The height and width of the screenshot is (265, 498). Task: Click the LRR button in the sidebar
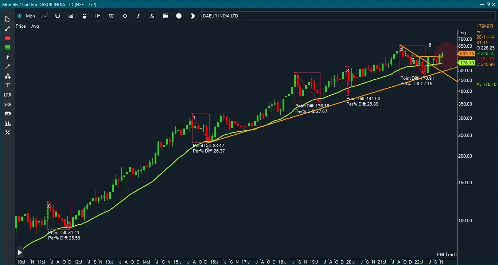(x=7, y=95)
